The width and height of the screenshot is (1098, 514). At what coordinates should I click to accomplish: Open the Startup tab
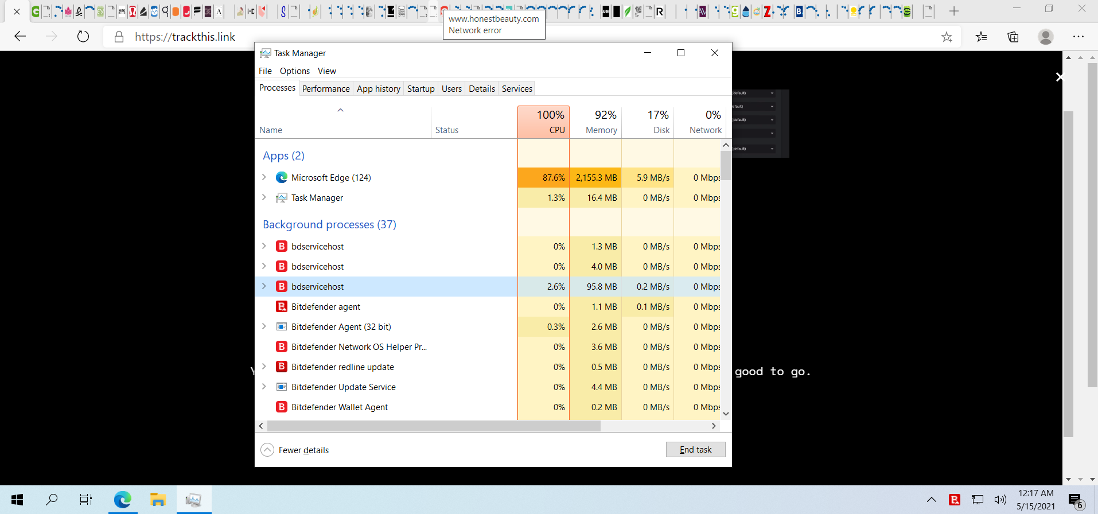pos(421,89)
